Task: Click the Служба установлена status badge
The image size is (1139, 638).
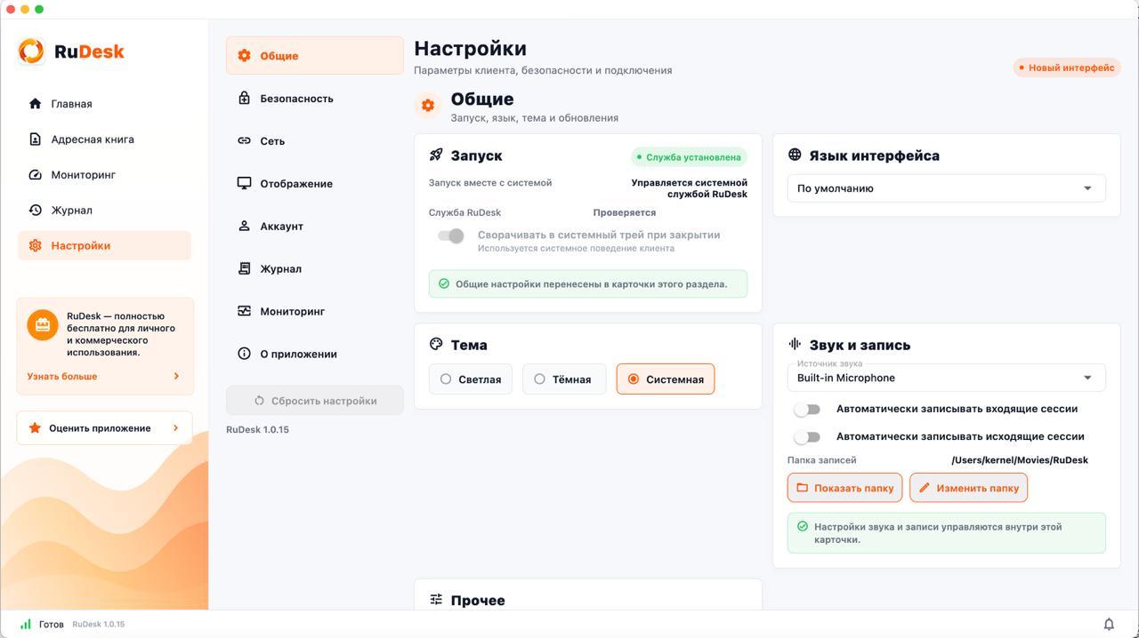Action: click(690, 157)
